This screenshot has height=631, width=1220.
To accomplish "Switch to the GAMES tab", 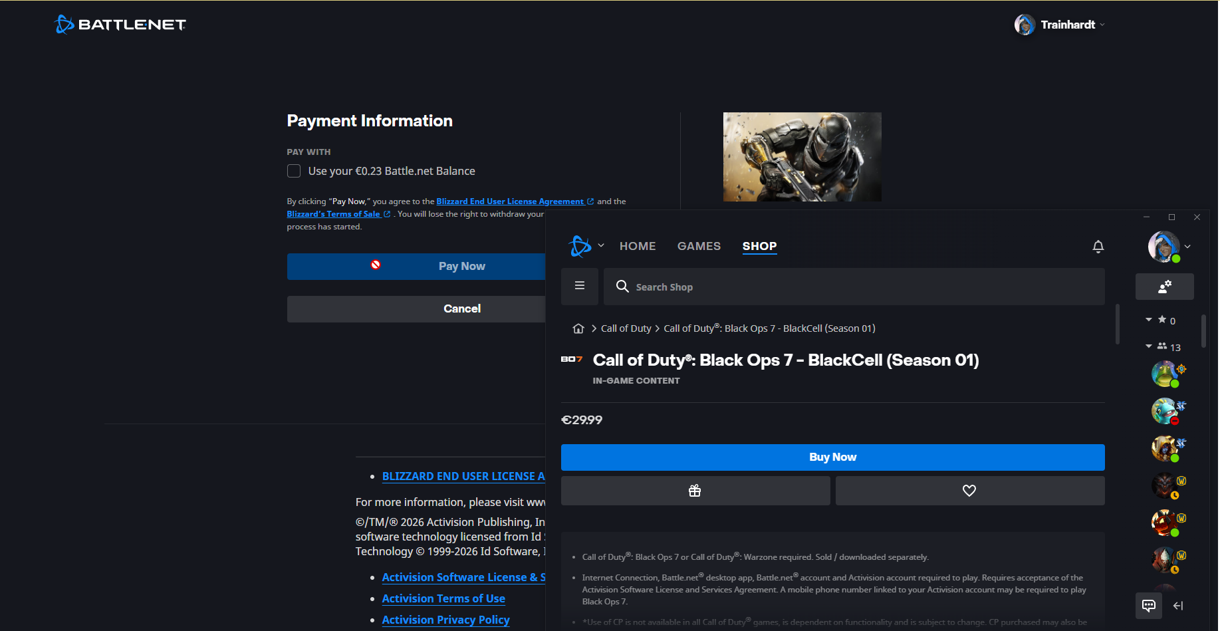I will [699, 246].
